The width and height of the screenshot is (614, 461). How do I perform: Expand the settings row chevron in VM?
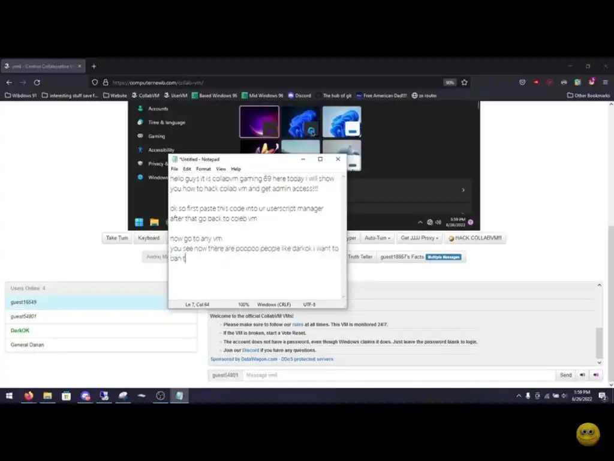click(463, 190)
